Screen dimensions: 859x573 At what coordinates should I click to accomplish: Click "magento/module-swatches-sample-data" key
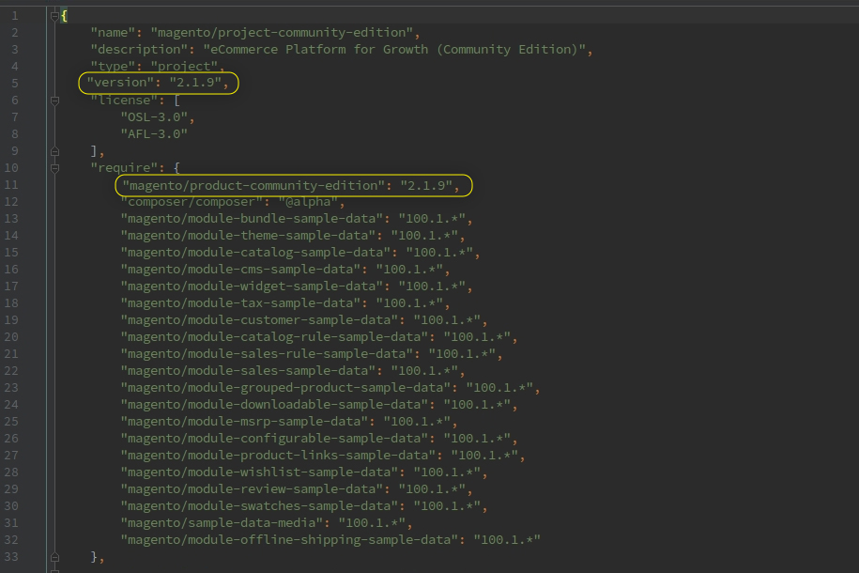[259, 506]
